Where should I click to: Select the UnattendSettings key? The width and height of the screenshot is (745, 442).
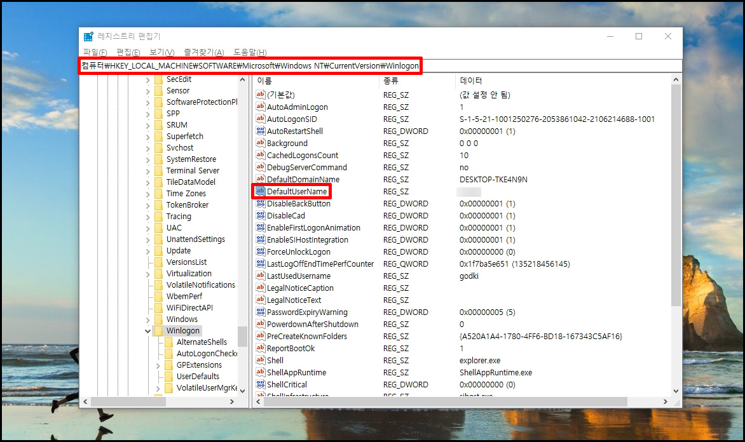pyautogui.click(x=196, y=239)
